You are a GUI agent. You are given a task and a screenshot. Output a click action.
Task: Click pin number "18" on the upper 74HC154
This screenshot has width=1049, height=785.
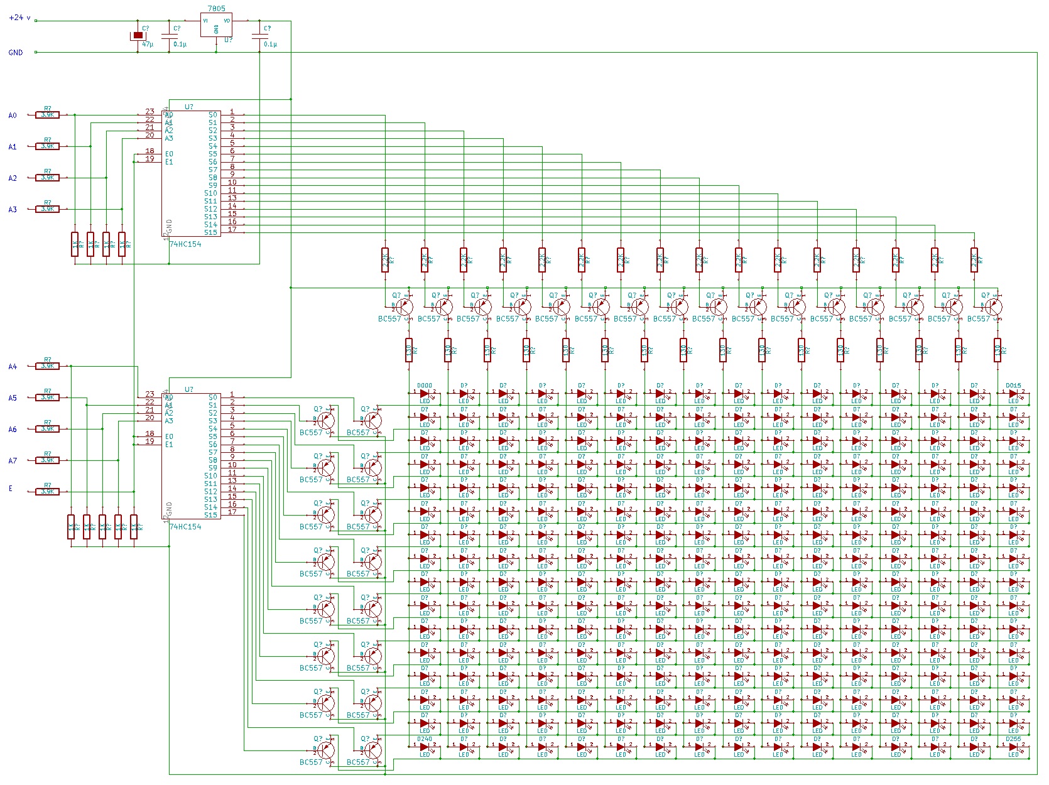149,151
